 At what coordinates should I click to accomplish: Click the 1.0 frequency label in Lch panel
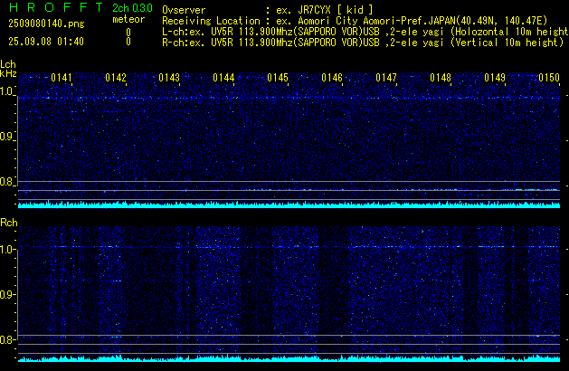(6, 91)
